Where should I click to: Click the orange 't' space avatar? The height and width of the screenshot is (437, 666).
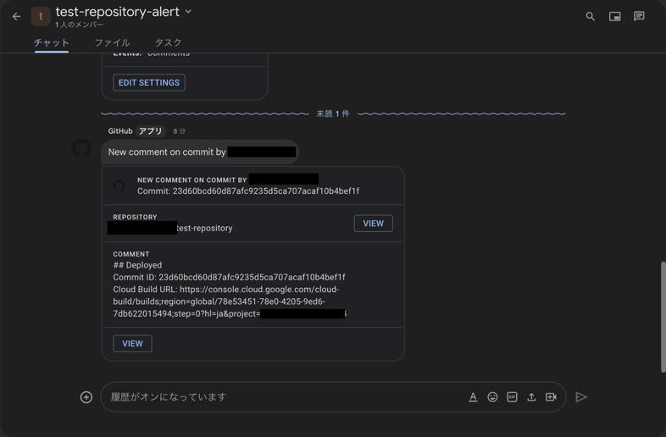41,17
